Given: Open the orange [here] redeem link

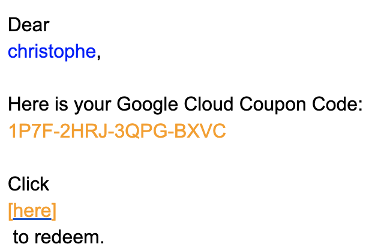Looking at the screenshot, I should [32, 210].
